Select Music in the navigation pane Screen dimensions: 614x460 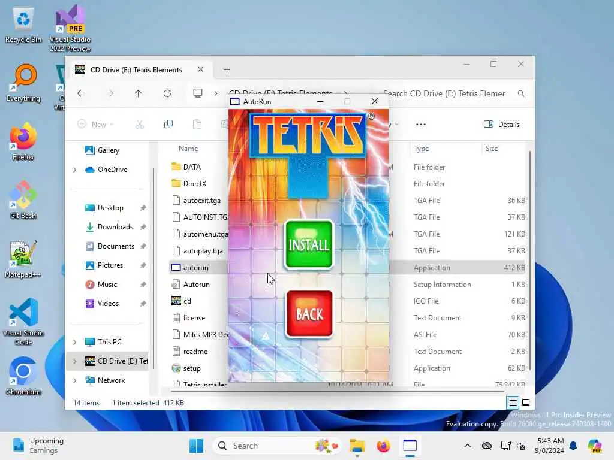point(107,285)
